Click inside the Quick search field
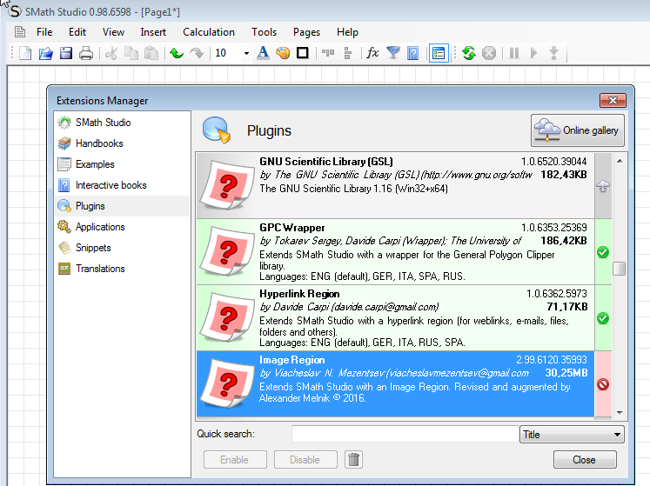 404,434
